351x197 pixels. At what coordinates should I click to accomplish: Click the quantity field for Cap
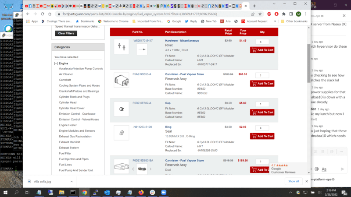(x=262, y=104)
